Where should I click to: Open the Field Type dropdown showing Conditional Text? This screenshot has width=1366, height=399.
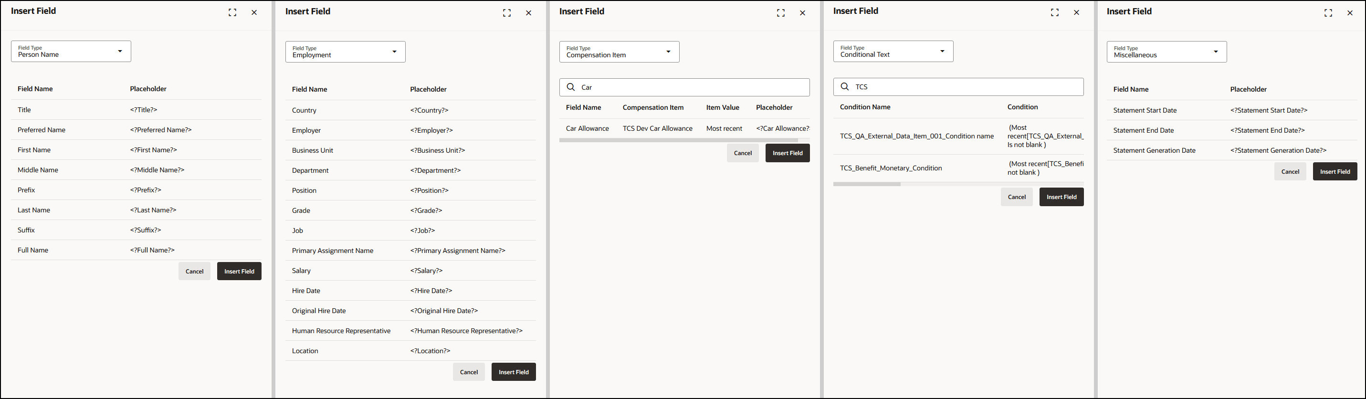click(893, 52)
